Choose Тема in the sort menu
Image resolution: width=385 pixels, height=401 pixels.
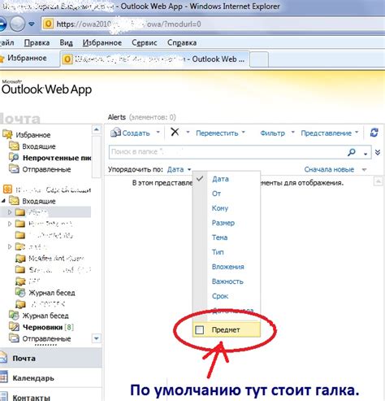[227, 238]
